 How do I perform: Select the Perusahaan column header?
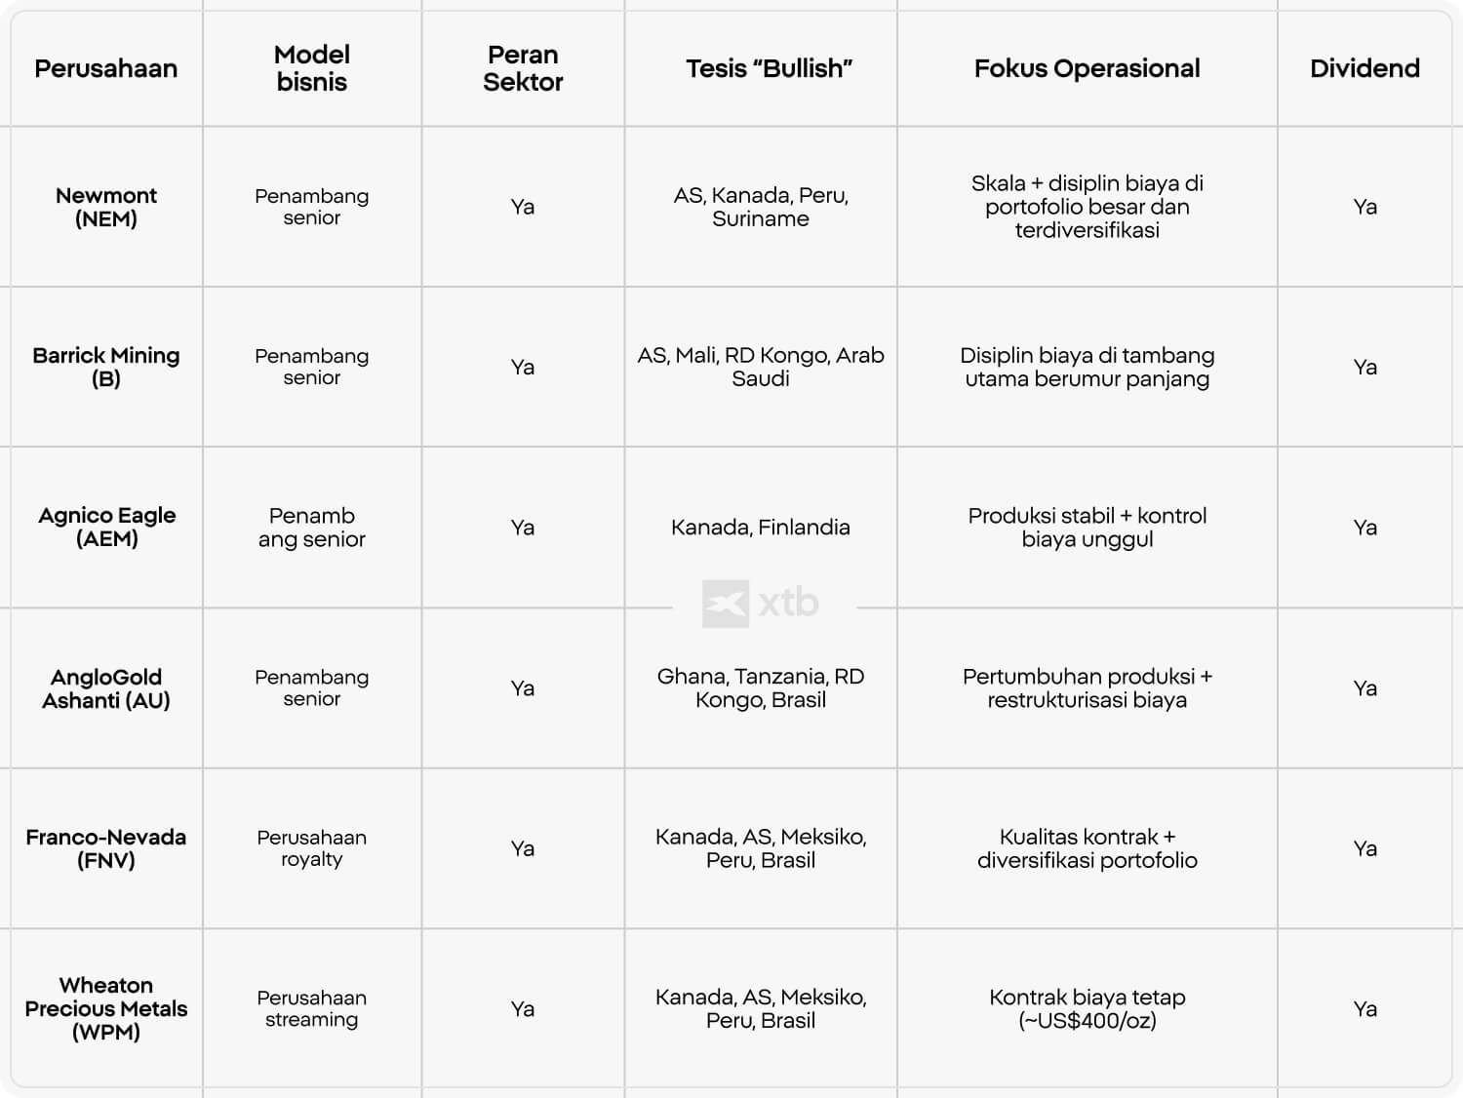[106, 68]
